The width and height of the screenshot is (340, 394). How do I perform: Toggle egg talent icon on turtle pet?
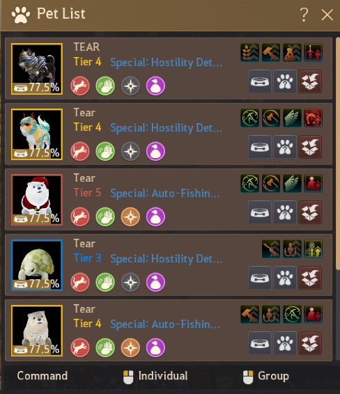[x=155, y=282]
